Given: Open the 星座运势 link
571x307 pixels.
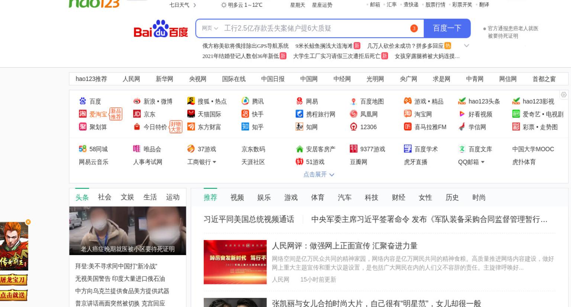Looking at the screenshot, I should [322, 5].
